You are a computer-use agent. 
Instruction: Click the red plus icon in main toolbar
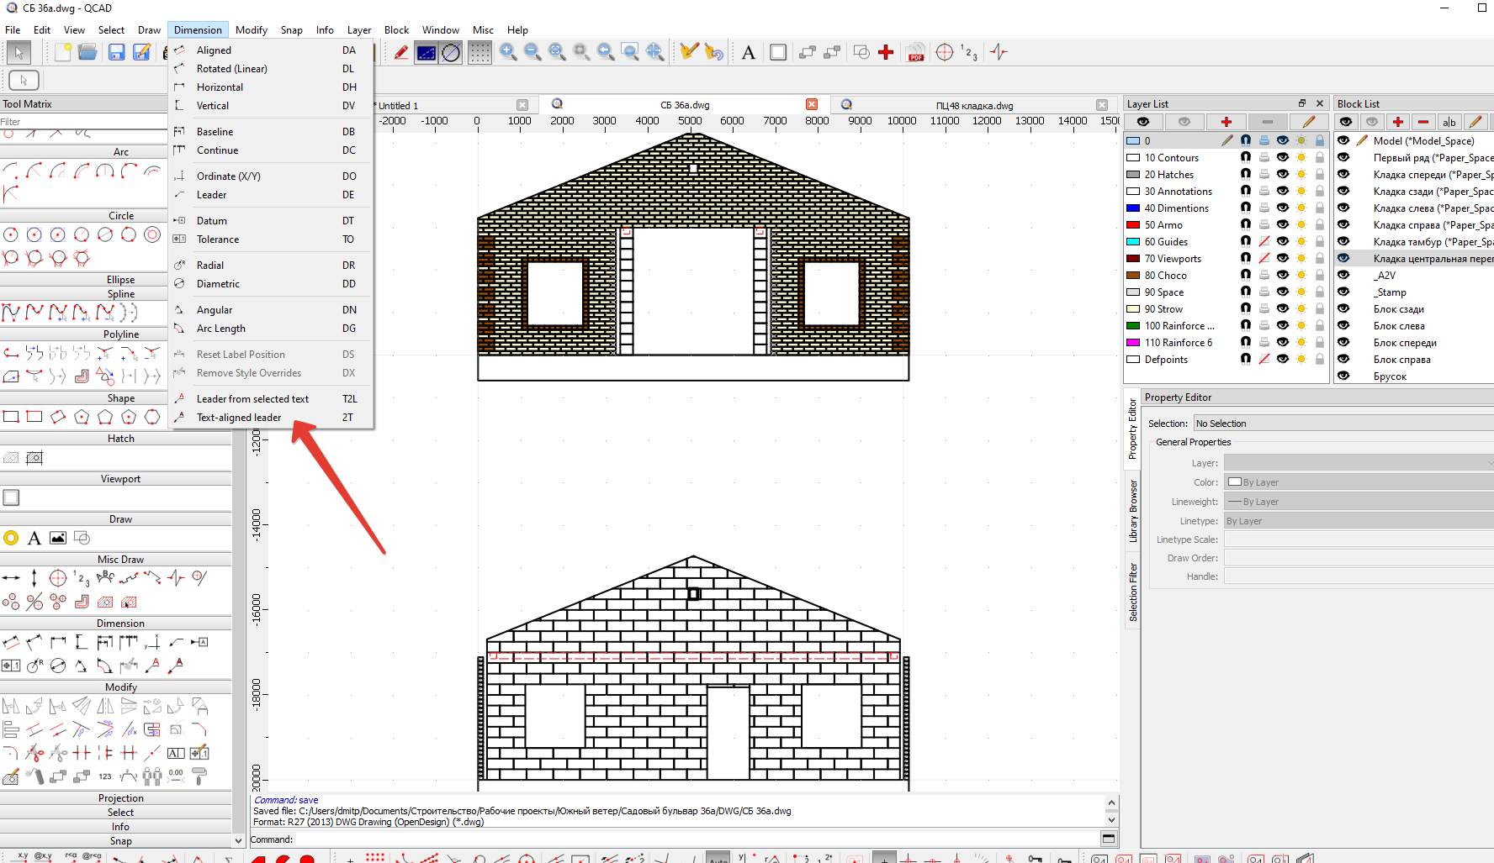pos(886,52)
